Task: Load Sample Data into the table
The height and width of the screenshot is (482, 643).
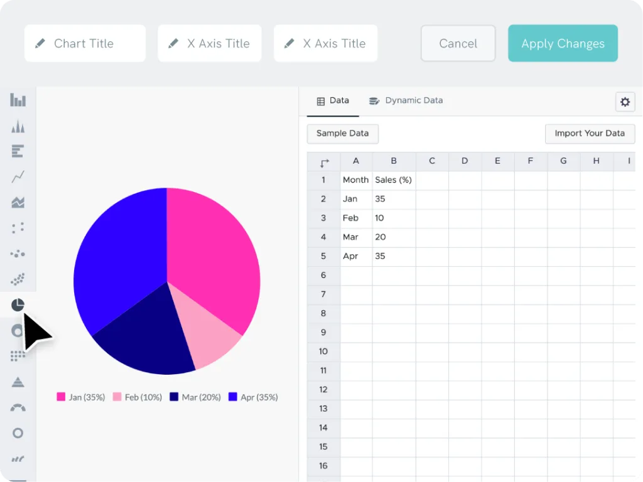Action: 342,134
